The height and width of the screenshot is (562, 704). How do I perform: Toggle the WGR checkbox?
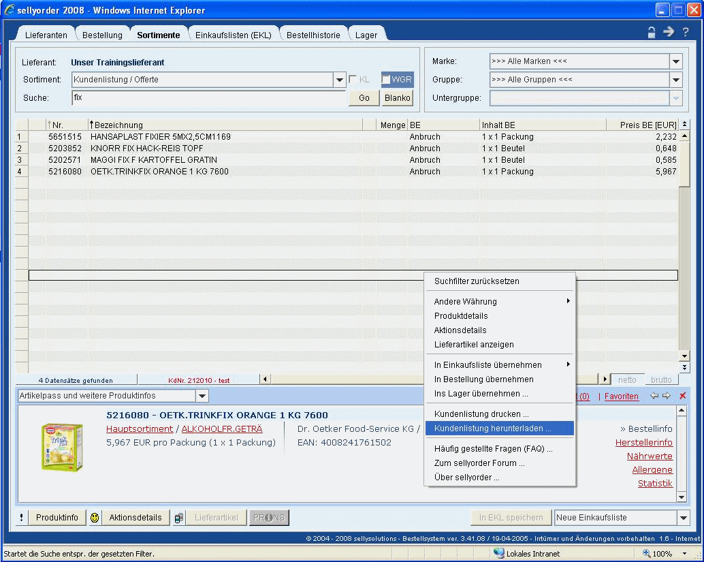(x=386, y=80)
